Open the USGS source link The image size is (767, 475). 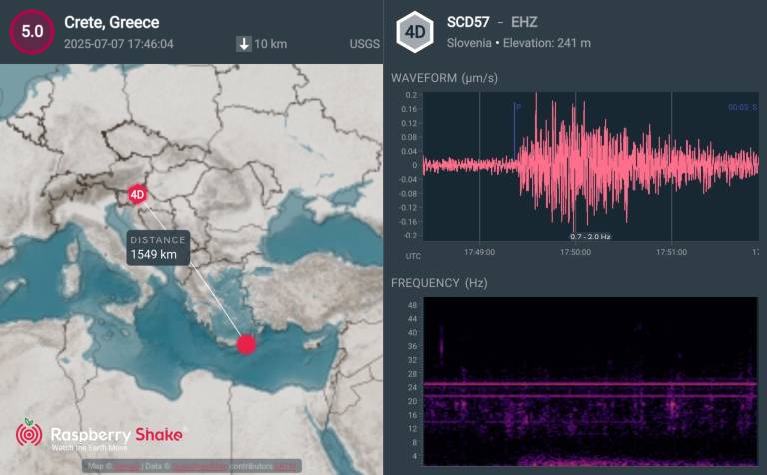(363, 44)
